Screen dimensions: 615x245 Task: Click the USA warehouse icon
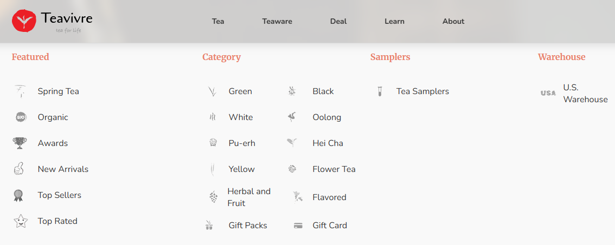coord(548,93)
